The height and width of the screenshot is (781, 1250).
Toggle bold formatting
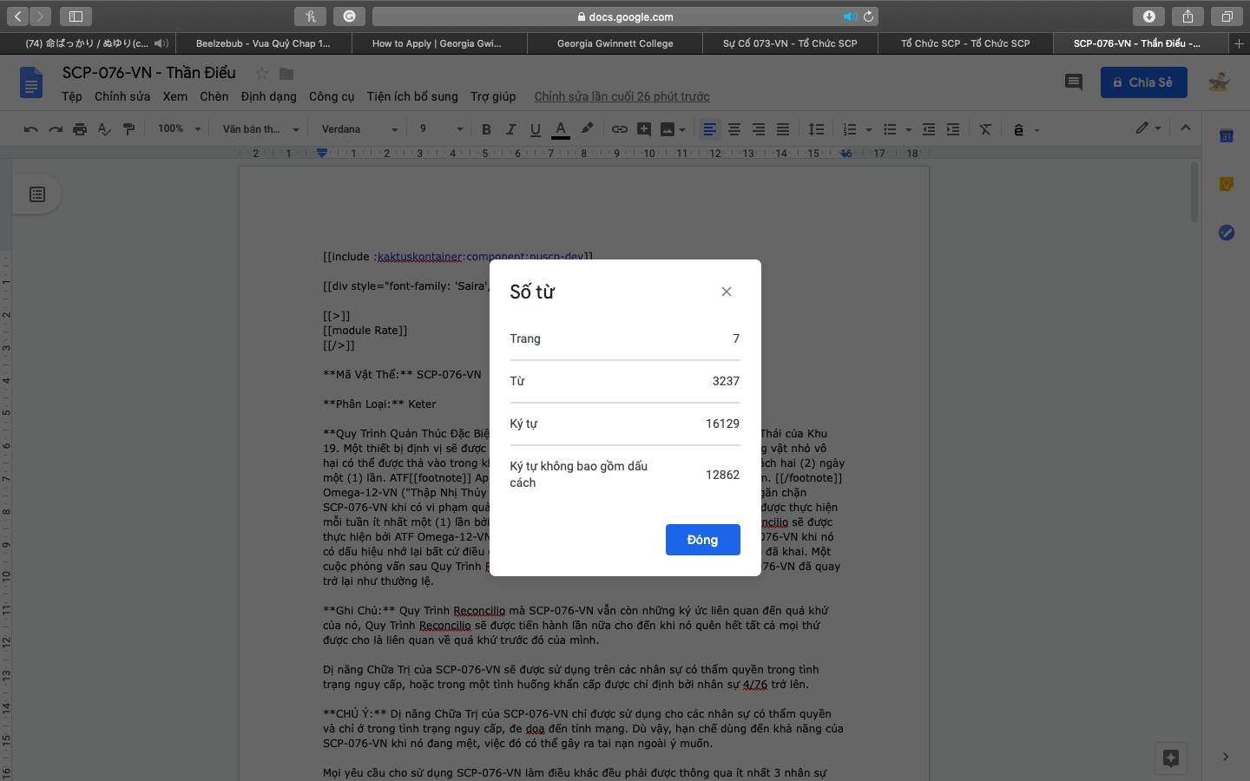[486, 129]
